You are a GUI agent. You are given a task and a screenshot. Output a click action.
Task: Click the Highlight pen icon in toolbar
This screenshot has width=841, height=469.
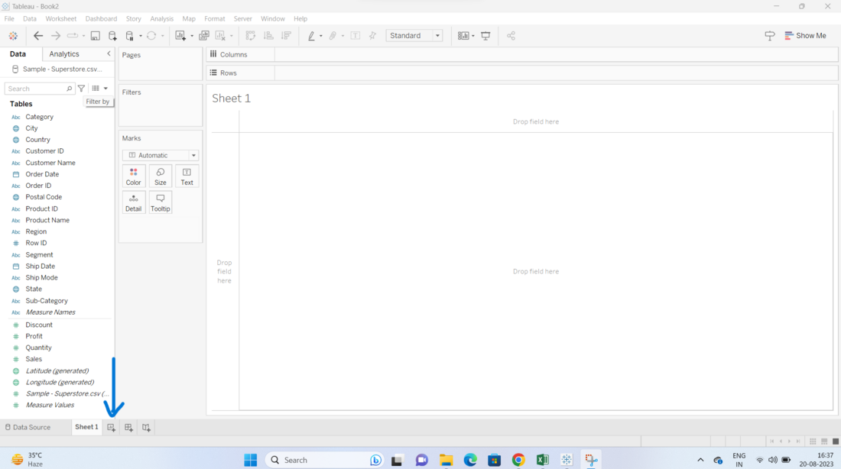[312, 35]
